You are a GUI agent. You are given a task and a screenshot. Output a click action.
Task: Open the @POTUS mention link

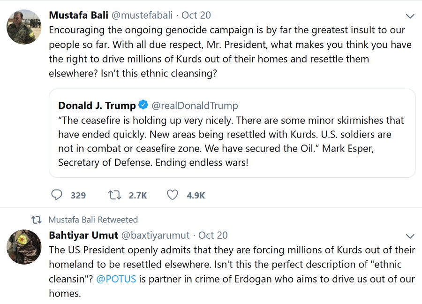tap(116, 279)
